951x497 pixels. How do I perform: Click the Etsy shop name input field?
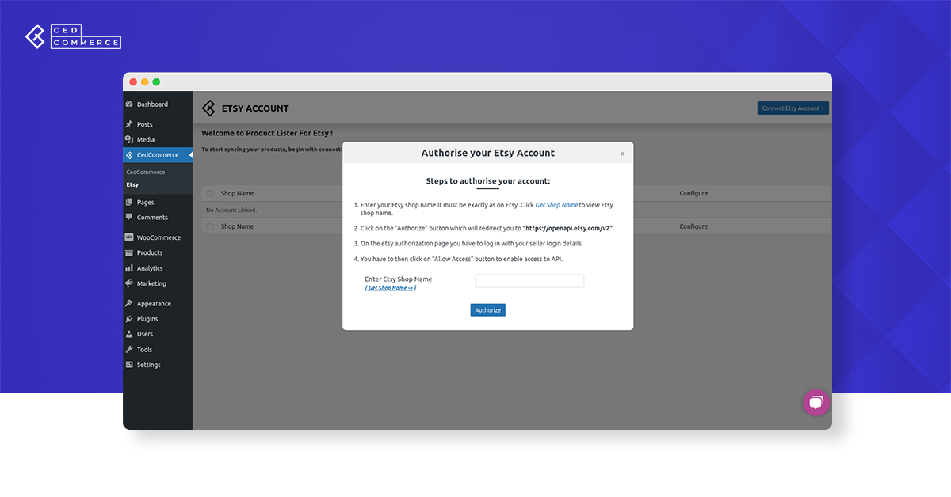(x=529, y=281)
